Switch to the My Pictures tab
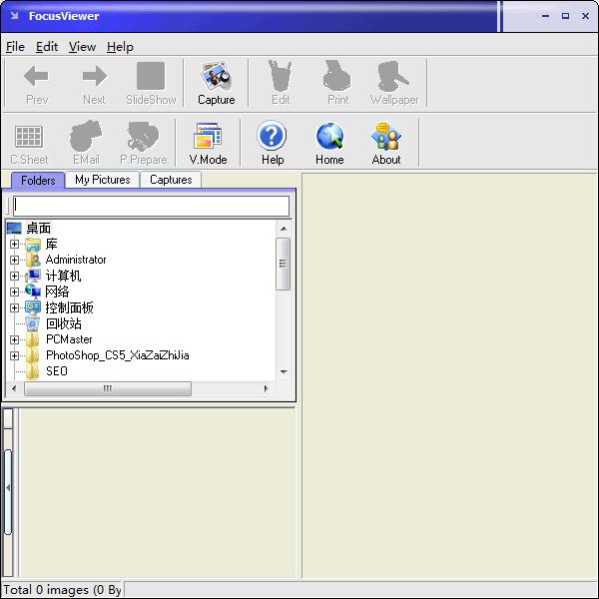The height and width of the screenshot is (599, 599). [103, 180]
